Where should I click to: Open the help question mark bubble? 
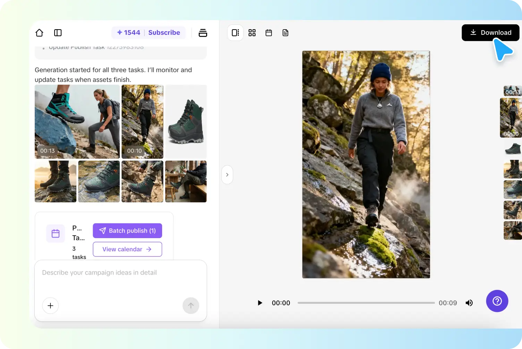point(497,301)
